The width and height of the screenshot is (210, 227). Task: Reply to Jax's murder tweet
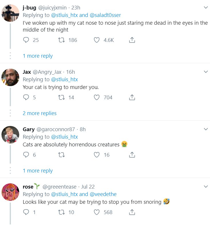coord(26,98)
